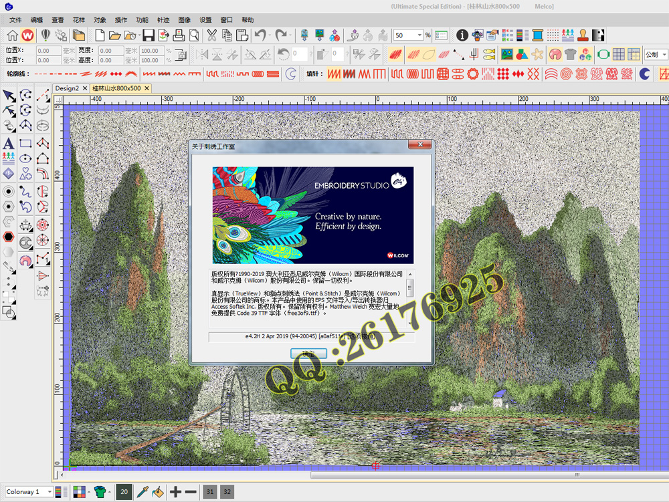Select the red striped triangle tool
Screen dimensions: 669x502
coord(43,275)
